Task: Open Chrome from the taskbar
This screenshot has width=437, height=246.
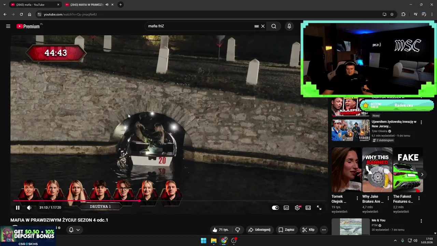Action: click(x=224, y=241)
